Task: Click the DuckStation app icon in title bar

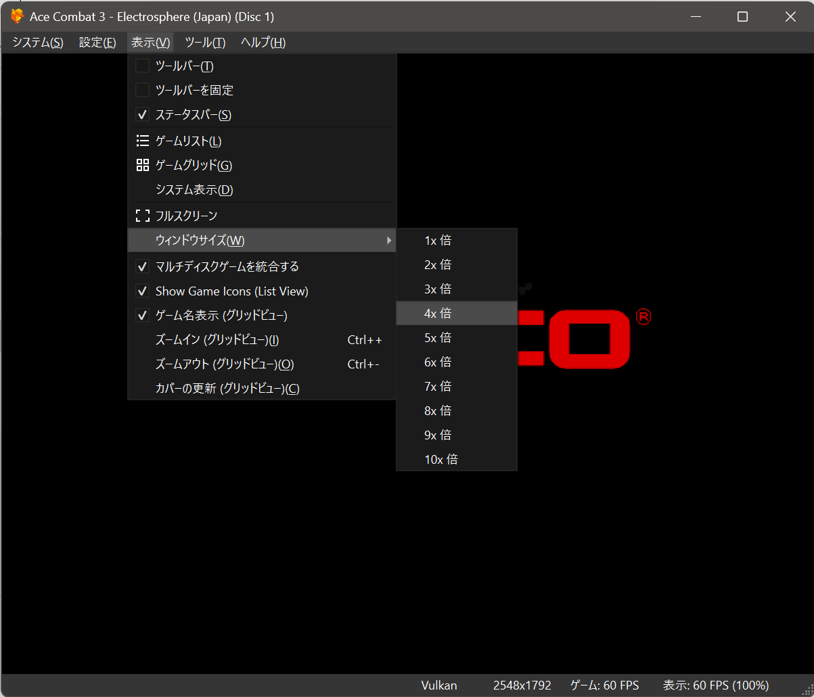Action: 17,17
